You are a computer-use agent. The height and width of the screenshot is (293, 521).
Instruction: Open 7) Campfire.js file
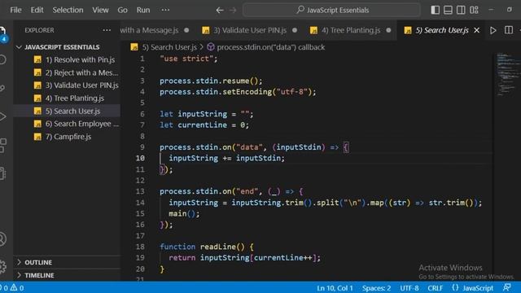(x=68, y=137)
